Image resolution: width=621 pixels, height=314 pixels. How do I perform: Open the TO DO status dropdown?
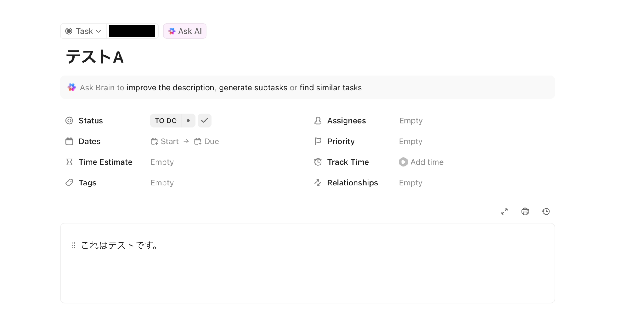pos(166,121)
